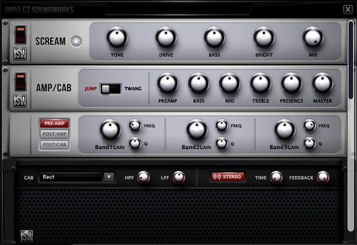This screenshot has width=357, height=245.
Task: Toggle the AMP/CAB module power switch
Action: click(x=21, y=81)
